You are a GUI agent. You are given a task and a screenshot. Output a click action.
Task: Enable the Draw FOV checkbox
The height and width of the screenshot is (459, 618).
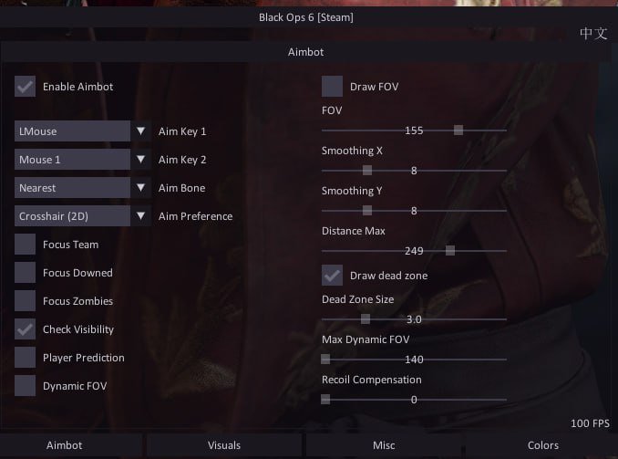tap(332, 87)
